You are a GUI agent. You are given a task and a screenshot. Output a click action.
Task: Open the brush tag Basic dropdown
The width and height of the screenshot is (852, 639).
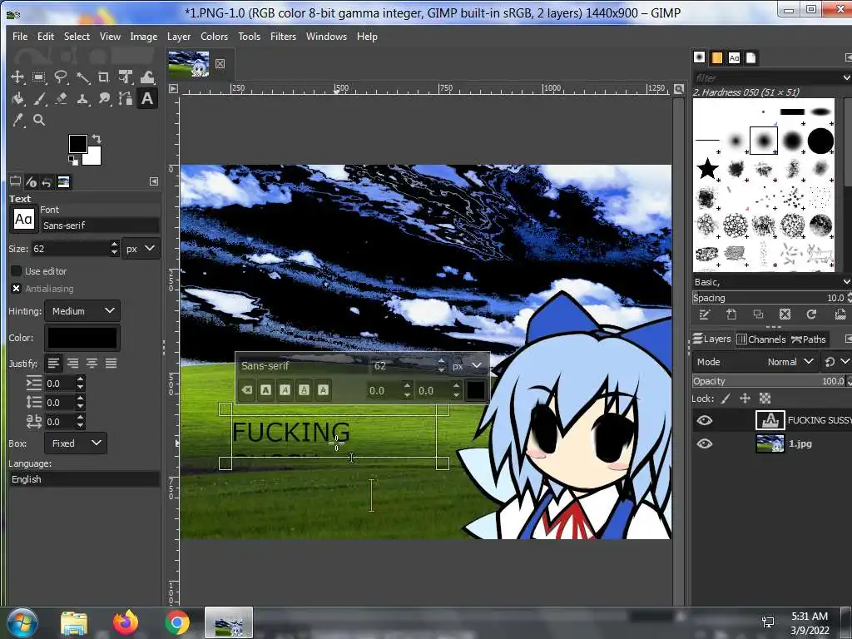pos(771,282)
